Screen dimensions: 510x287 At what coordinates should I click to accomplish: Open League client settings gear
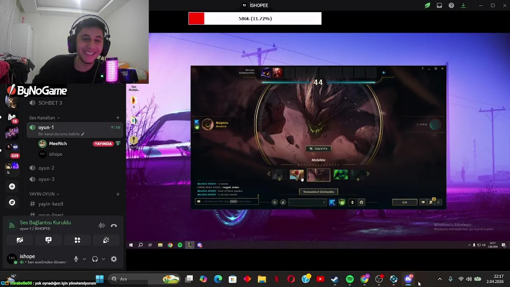click(435, 69)
